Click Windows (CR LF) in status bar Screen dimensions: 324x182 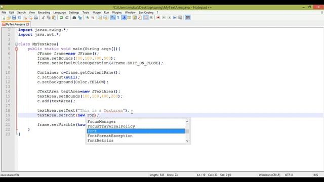pyautogui.click(x=269, y=175)
